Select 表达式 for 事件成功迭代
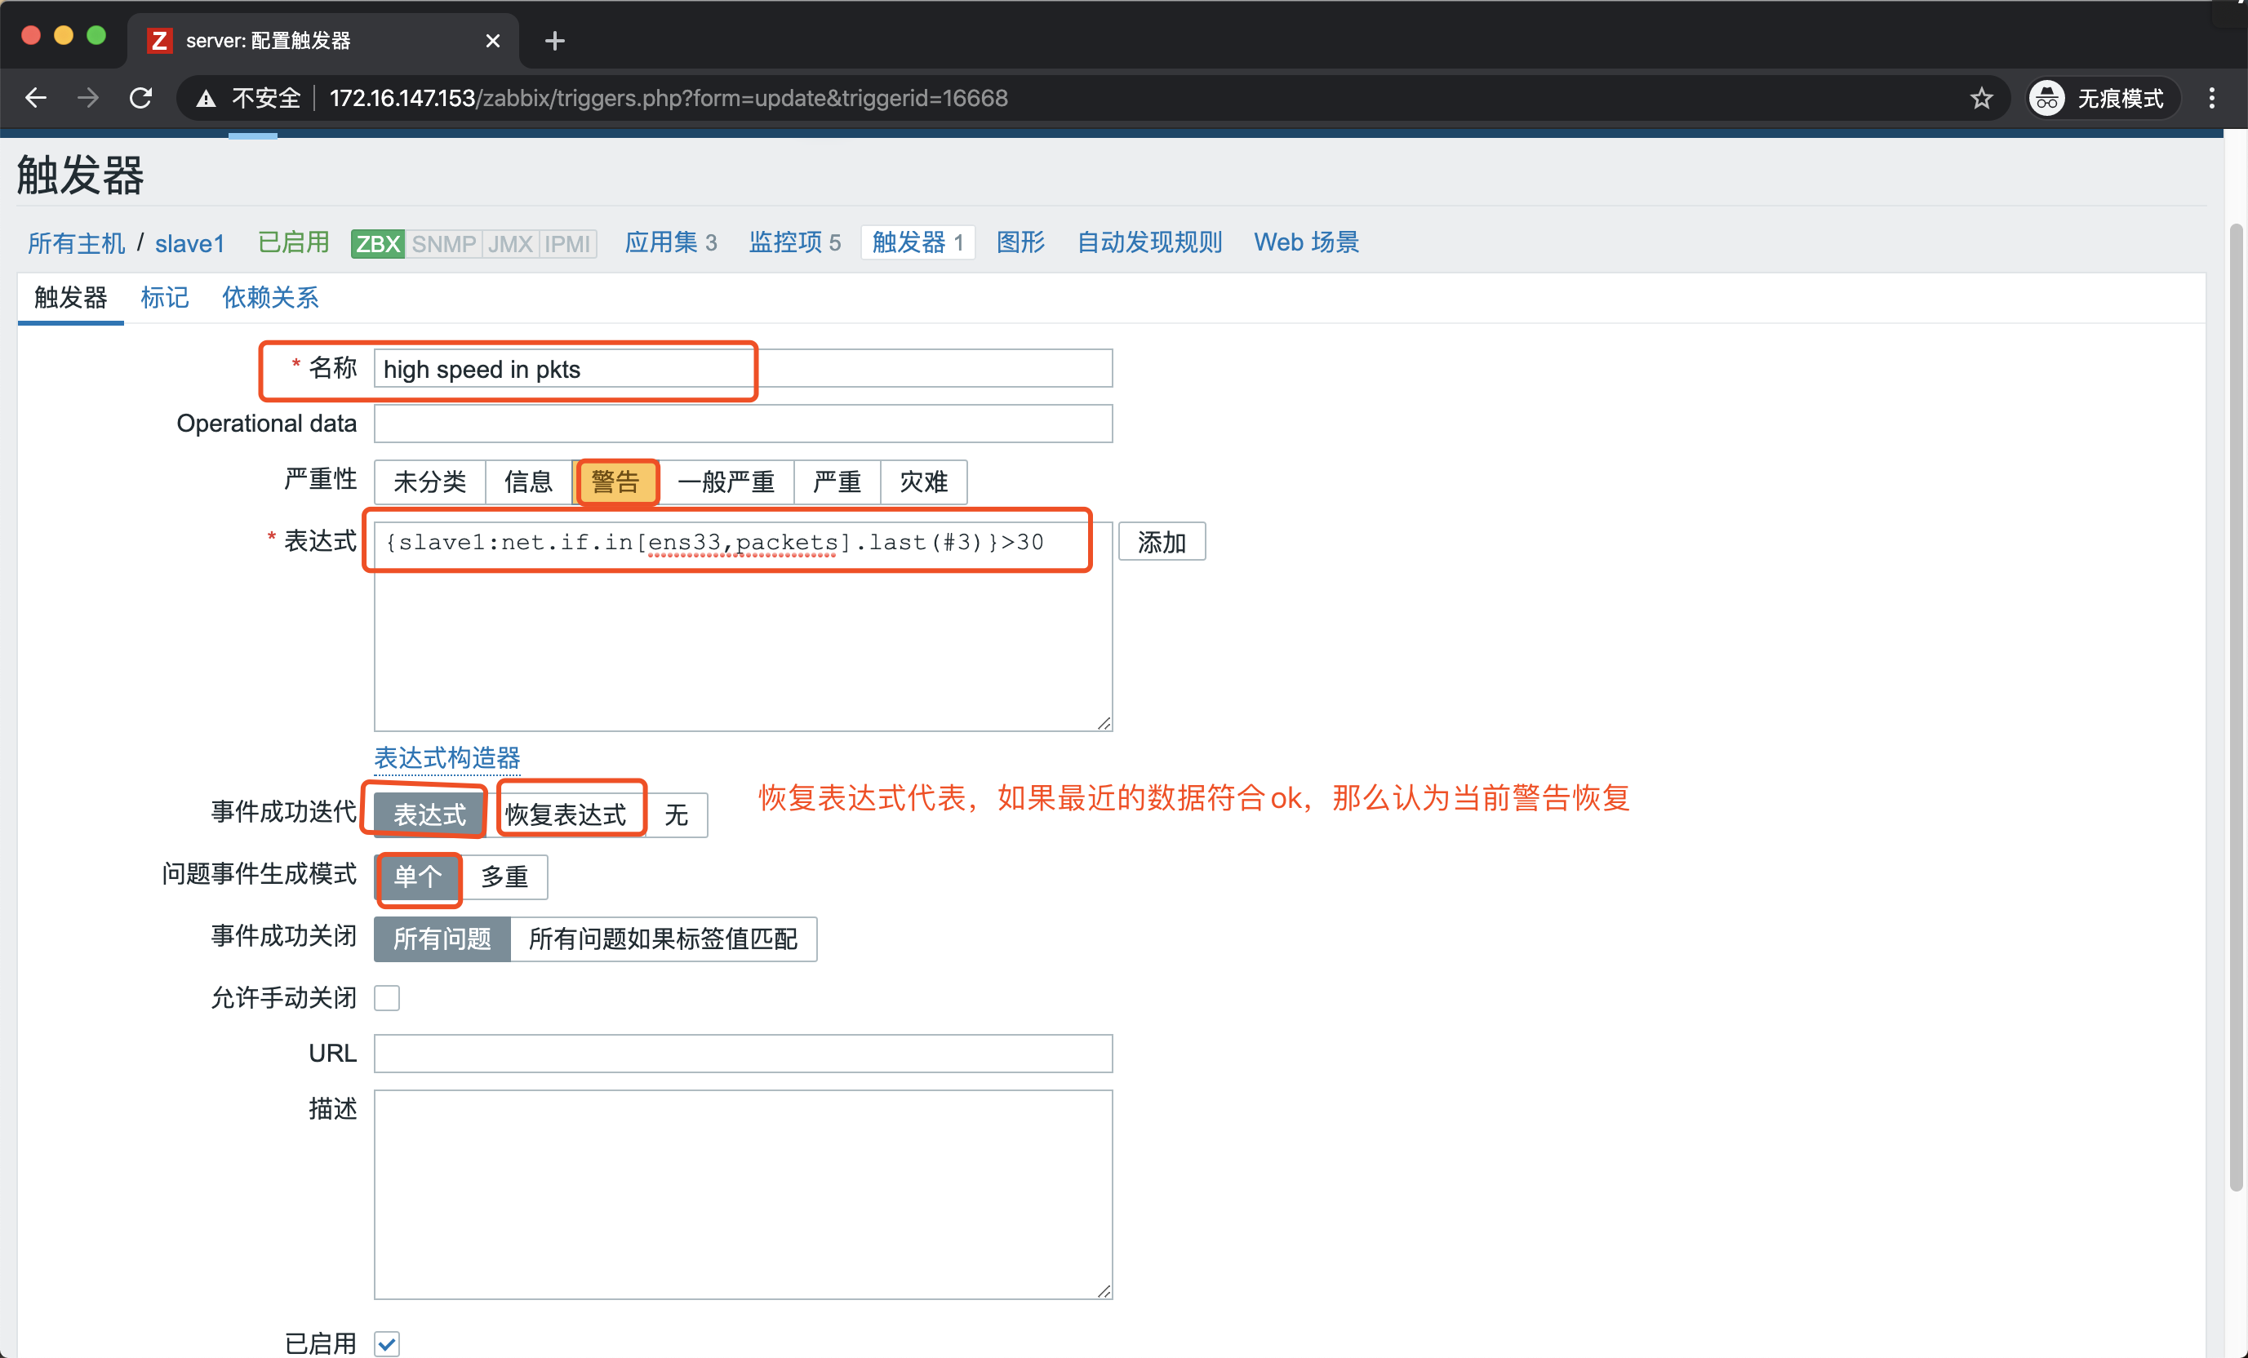The image size is (2248, 1358). click(429, 814)
